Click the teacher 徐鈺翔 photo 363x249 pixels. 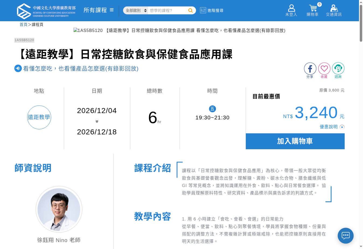pyautogui.click(x=59, y=209)
